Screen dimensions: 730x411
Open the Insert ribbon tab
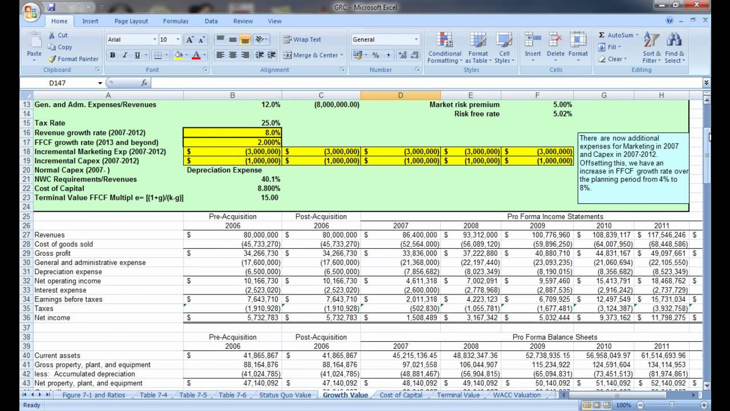(x=90, y=21)
